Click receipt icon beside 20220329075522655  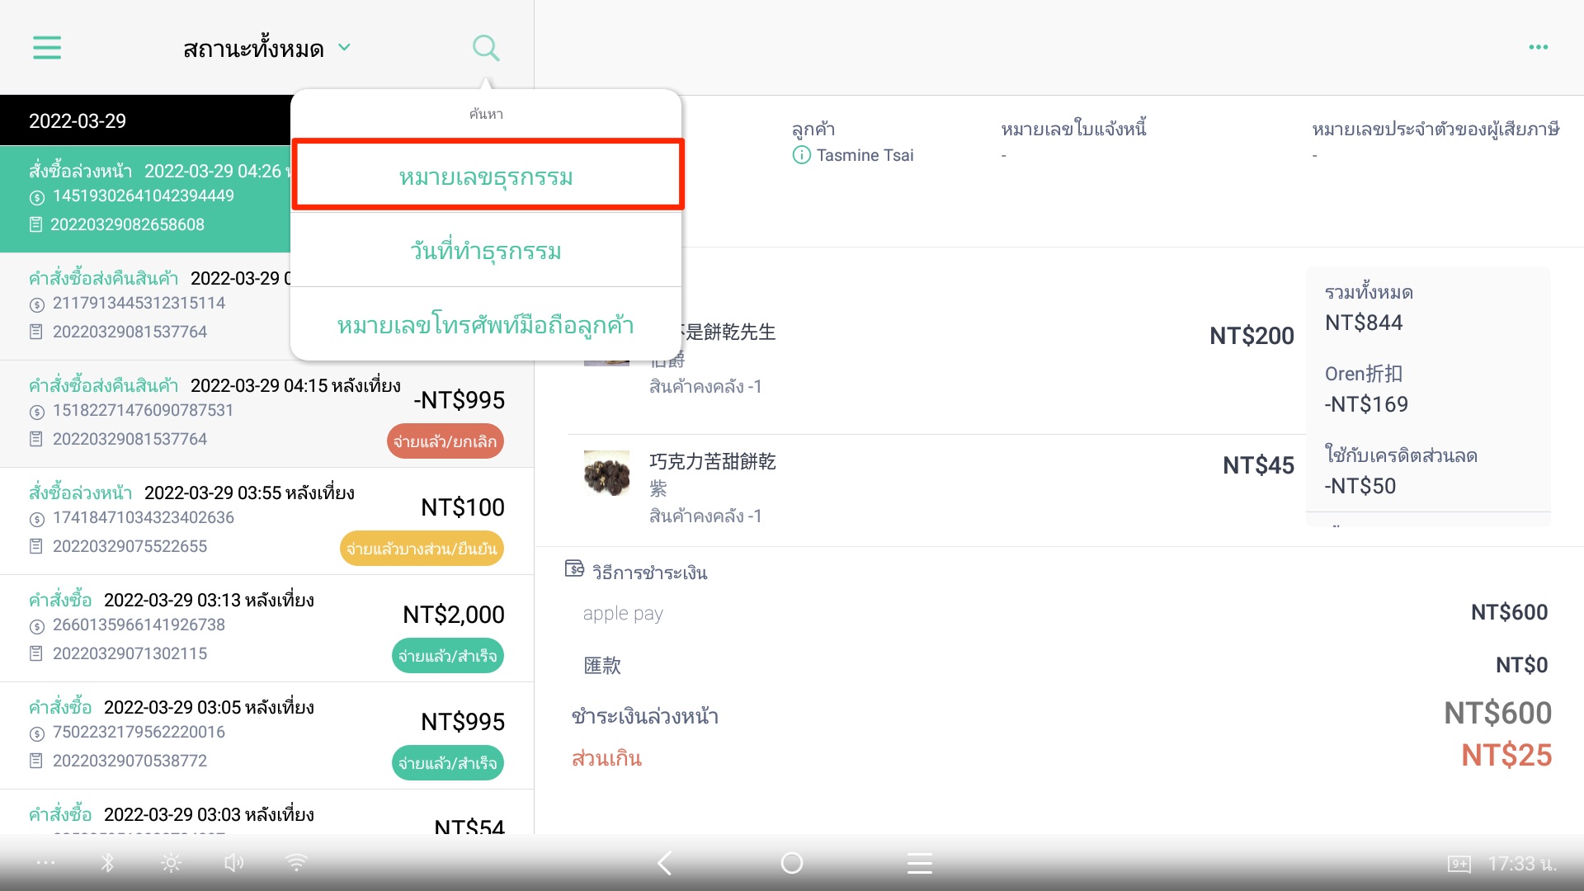coord(36,546)
